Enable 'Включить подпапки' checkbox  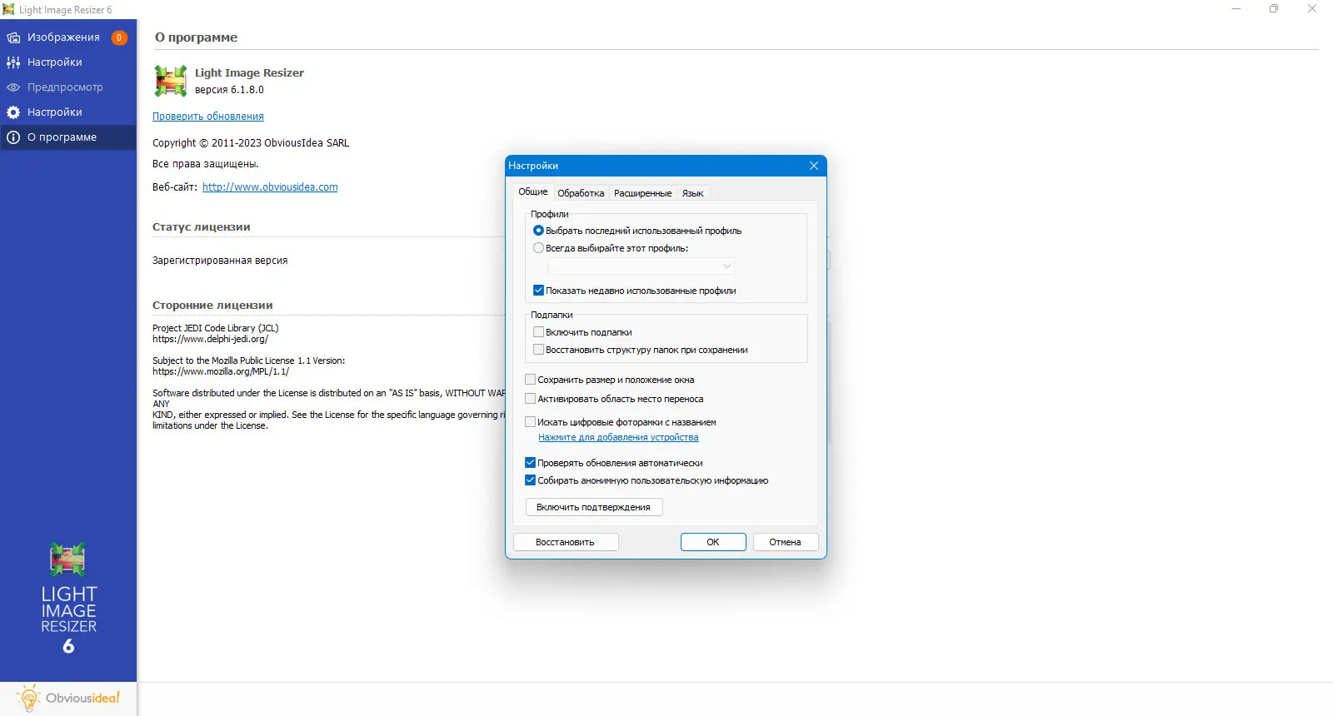point(538,332)
